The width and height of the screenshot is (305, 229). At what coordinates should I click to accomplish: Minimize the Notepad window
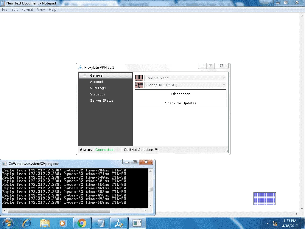click(x=278, y=2)
